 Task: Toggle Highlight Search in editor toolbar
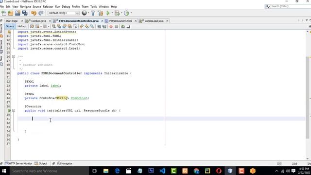69,27
